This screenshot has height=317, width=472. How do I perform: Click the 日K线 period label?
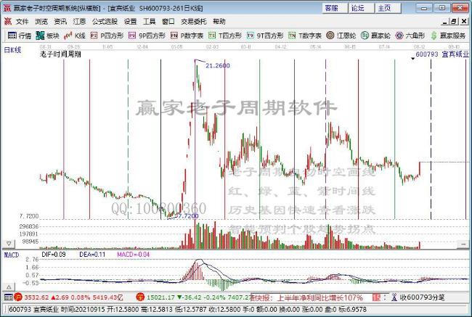12,50
